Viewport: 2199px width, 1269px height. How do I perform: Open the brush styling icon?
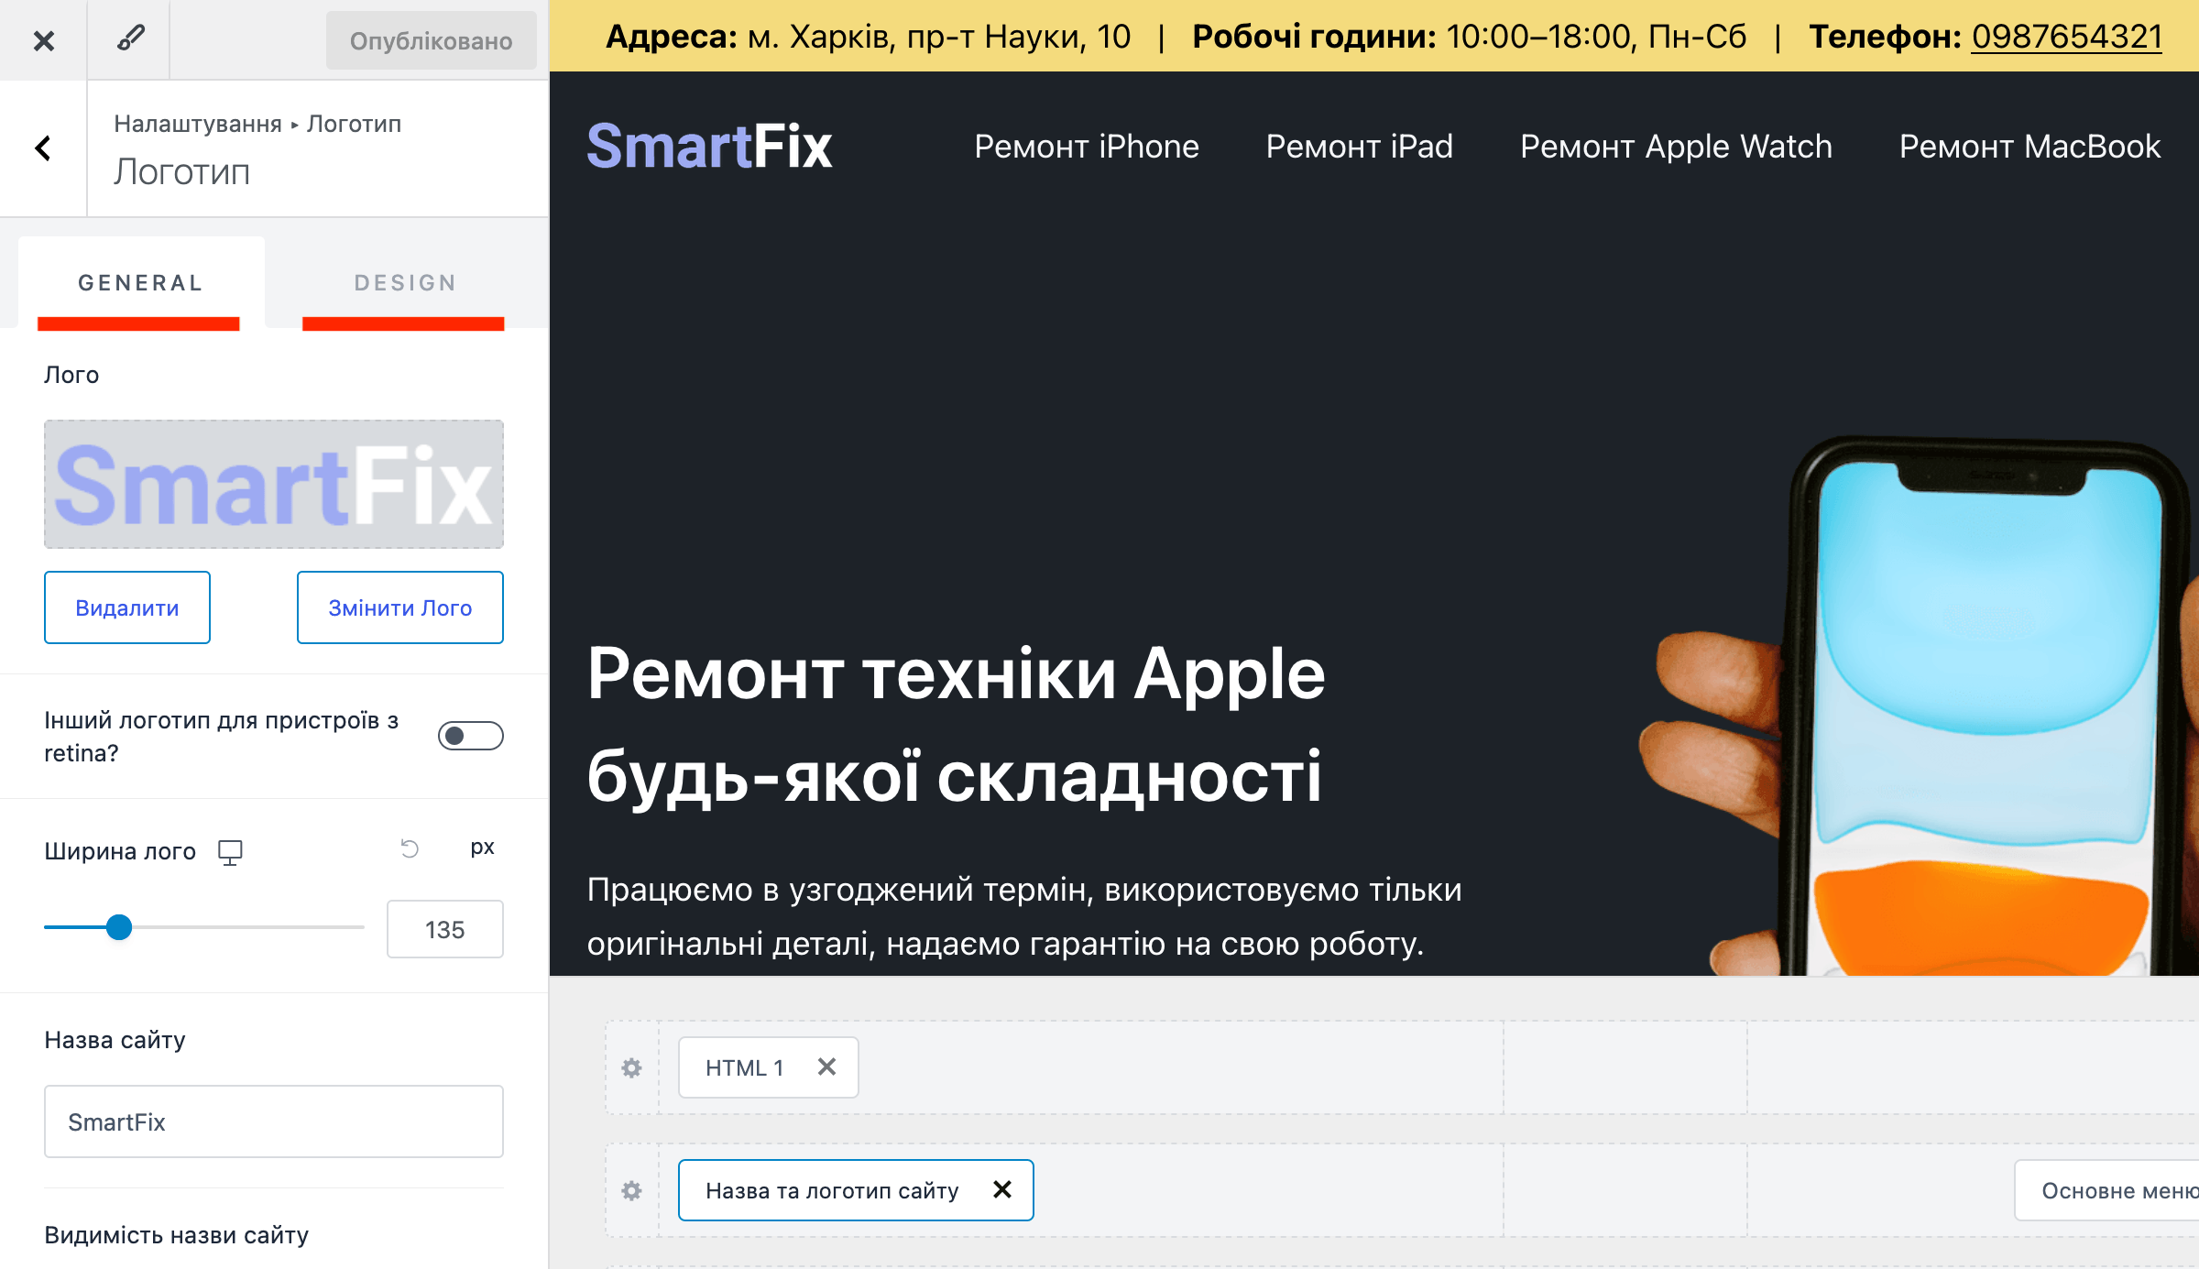point(129,38)
